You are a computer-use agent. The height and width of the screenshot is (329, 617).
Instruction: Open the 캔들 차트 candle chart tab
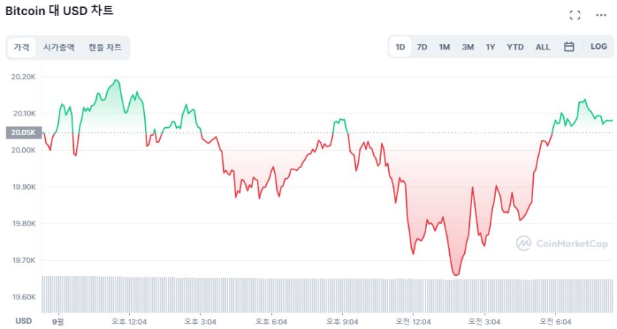click(105, 47)
